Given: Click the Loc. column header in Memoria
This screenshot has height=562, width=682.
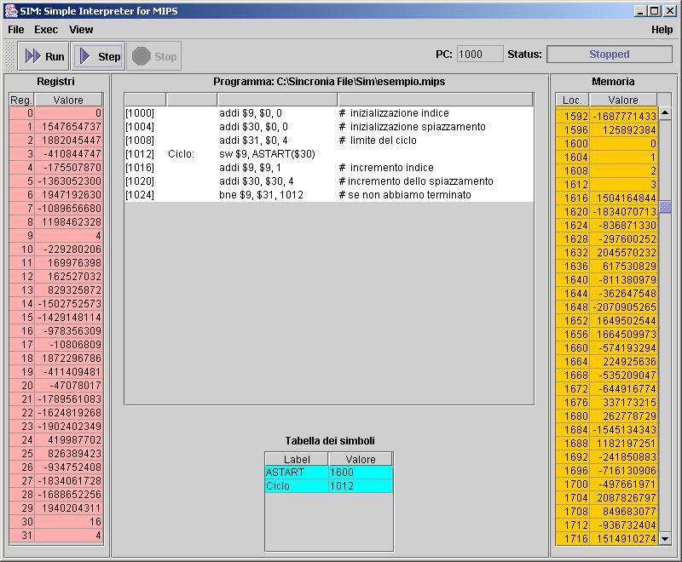Looking at the screenshot, I should 572,100.
